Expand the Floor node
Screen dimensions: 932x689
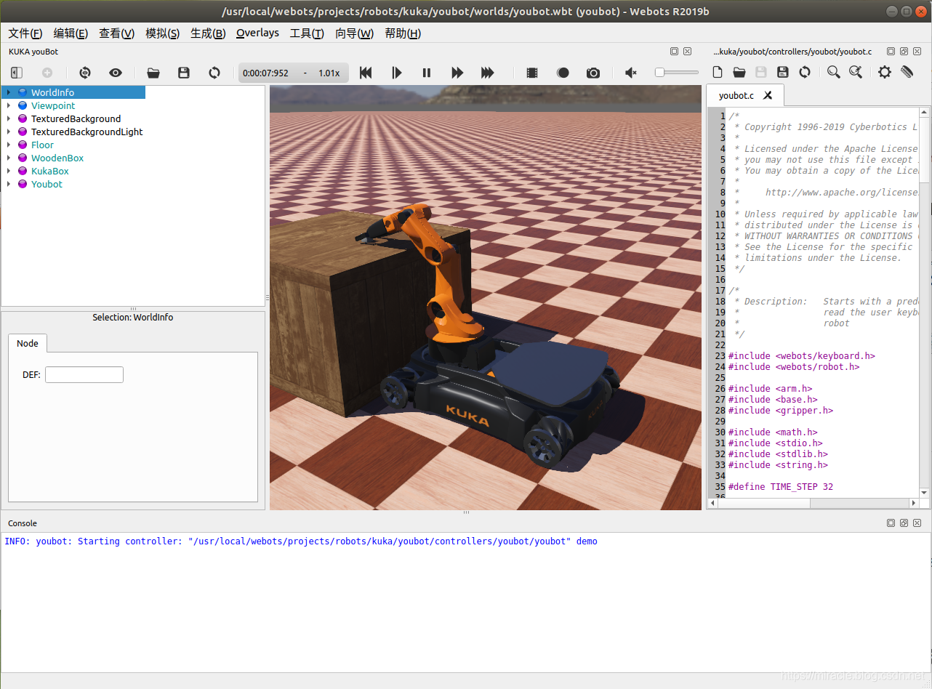click(x=8, y=145)
